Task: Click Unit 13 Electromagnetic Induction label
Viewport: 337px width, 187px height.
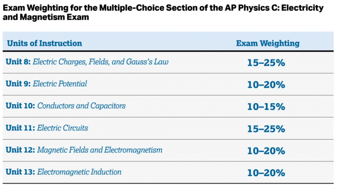Action: (64, 172)
